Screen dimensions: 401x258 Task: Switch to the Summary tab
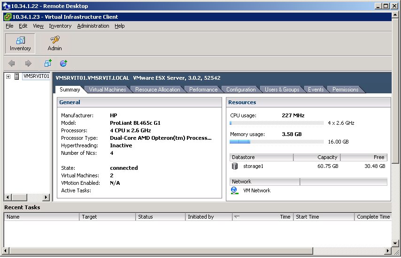pyautogui.click(x=70, y=90)
